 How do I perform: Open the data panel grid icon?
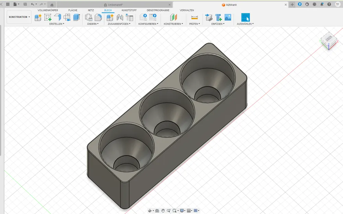click(8, 4)
